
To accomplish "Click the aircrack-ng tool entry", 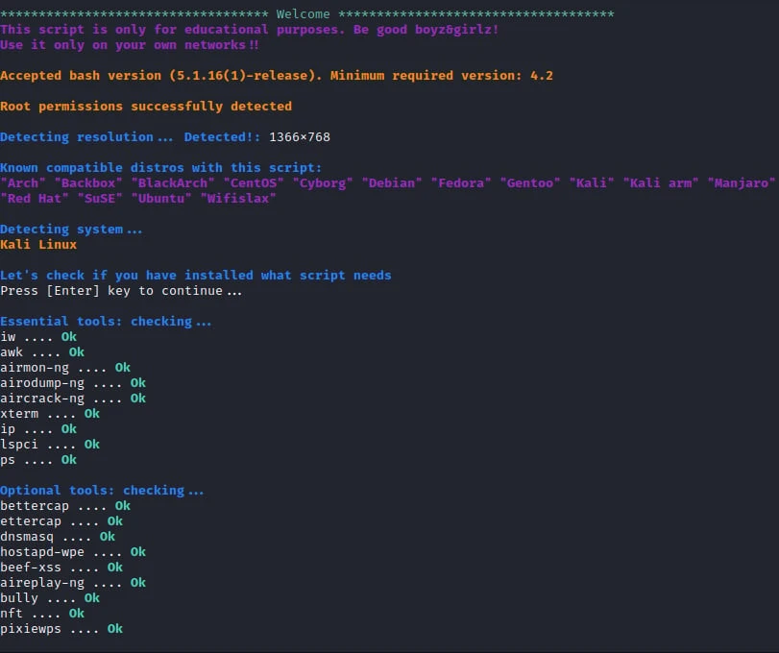I will coord(42,399).
